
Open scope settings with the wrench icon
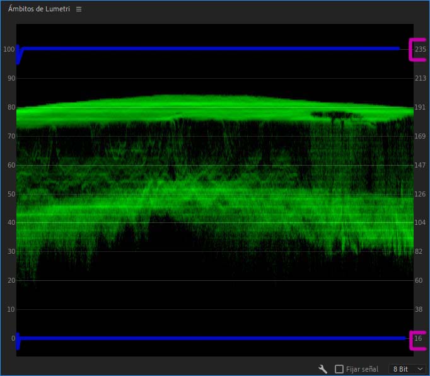click(323, 369)
